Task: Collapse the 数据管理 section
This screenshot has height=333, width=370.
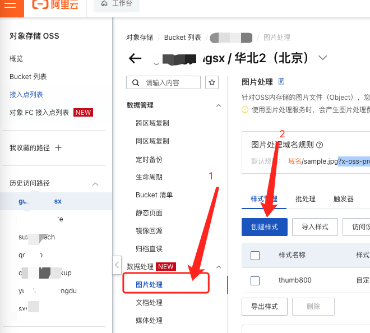Action: (x=219, y=105)
